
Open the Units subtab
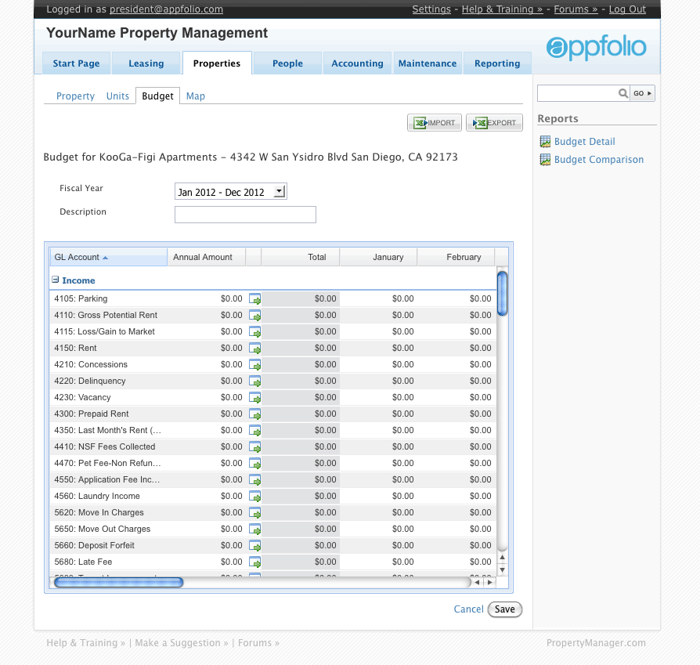point(117,96)
